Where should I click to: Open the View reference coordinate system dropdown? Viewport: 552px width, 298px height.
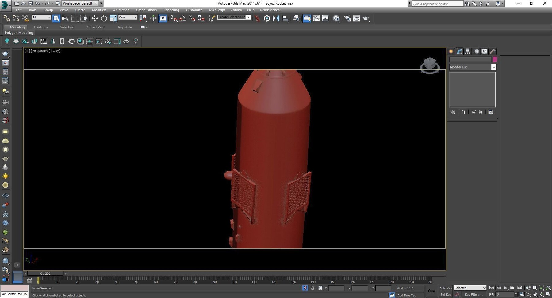[128, 17]
